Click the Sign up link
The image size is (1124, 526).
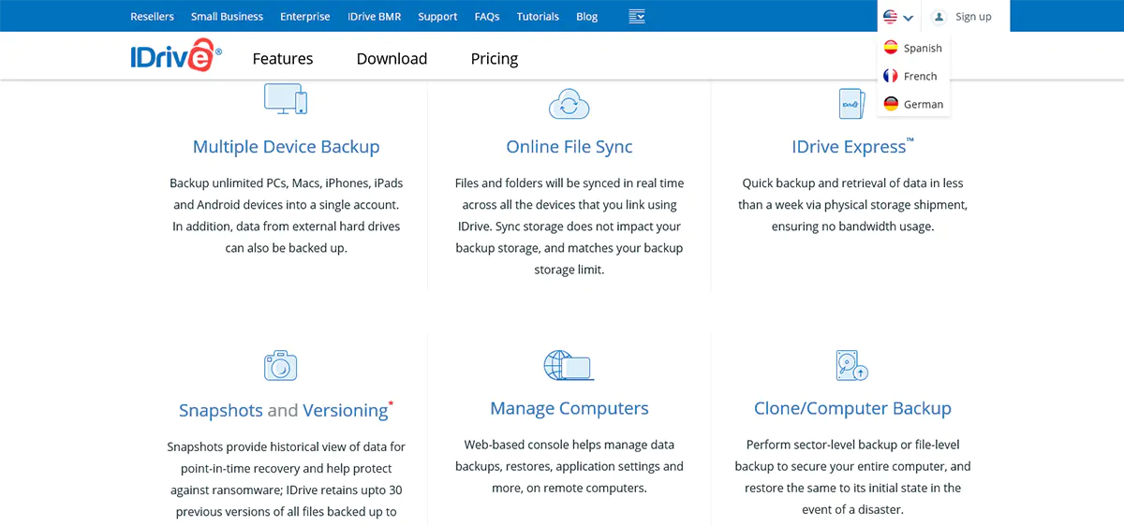972,16
